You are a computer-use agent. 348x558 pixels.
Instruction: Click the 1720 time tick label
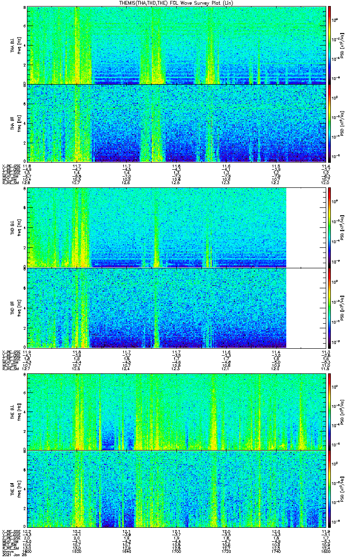coord(227,551)
